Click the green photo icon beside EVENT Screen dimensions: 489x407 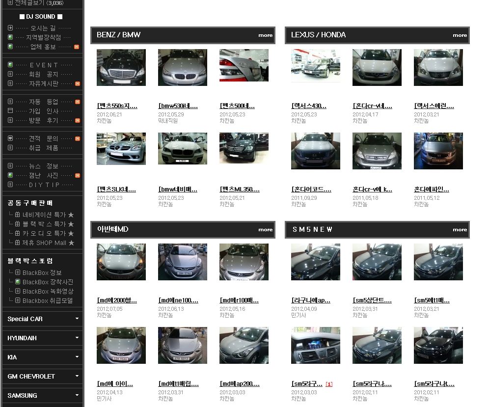tap(10, 65)
